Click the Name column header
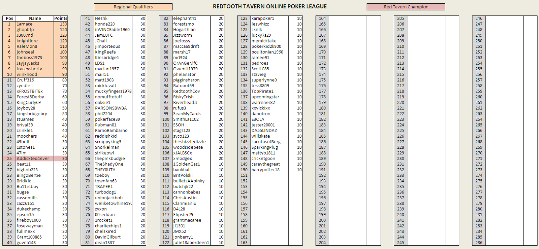The height and width of the screenshot is (249, 539). (35, 19)
